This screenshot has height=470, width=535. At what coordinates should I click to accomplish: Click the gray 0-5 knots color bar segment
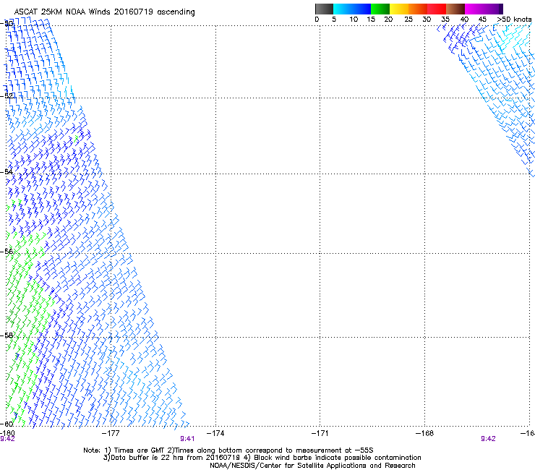[x=324, y=9]
